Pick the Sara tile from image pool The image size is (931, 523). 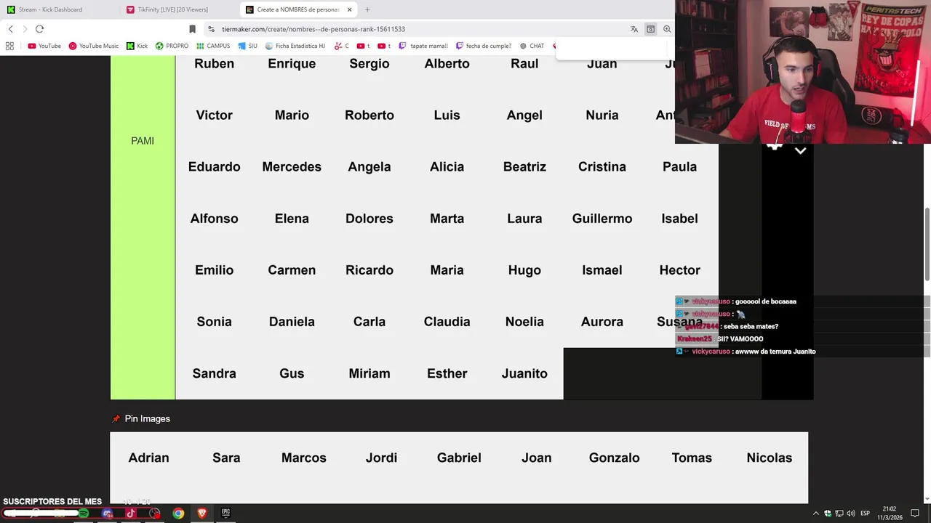(226, 458)
